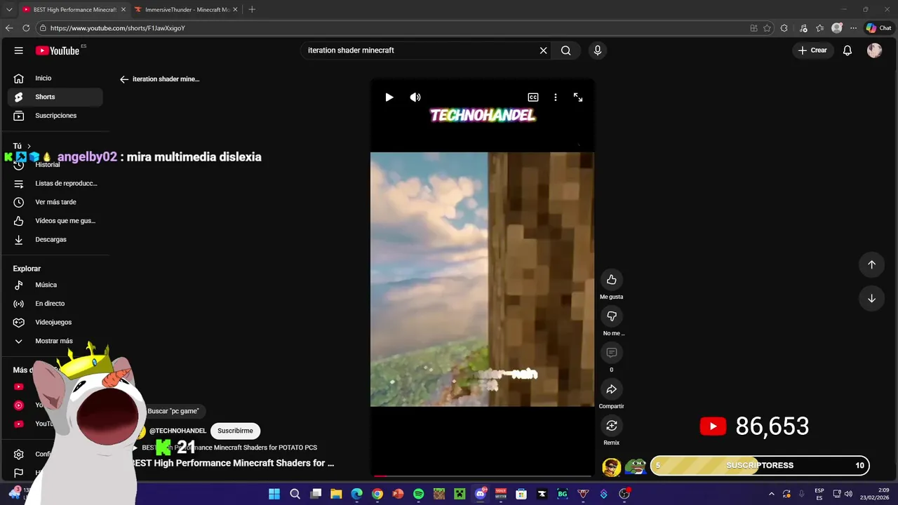
Task: Show hidden tray icons chevron
Action: (772, 494)
